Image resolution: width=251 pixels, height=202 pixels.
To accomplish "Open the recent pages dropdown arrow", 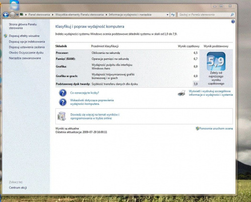I will tap(17, 15).
